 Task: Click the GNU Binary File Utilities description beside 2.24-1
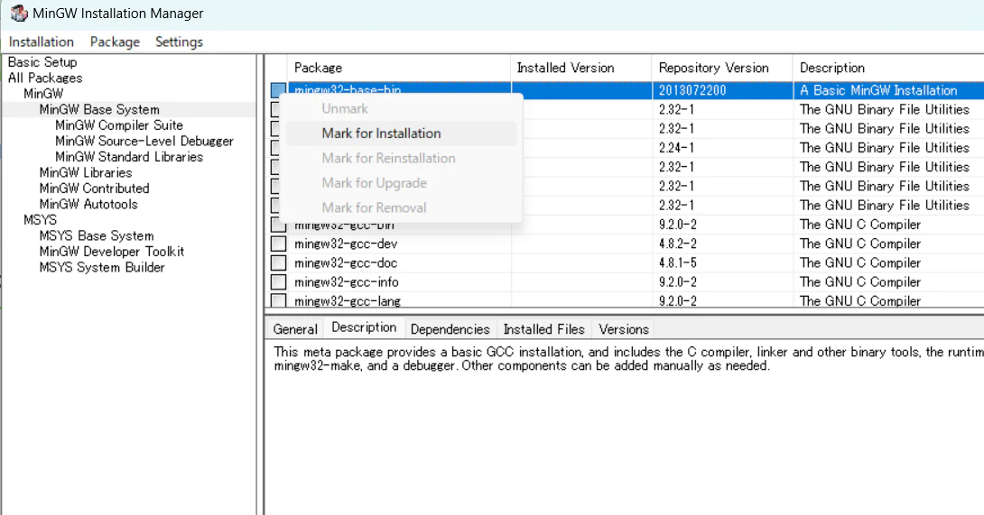click(x=884, y=148)
